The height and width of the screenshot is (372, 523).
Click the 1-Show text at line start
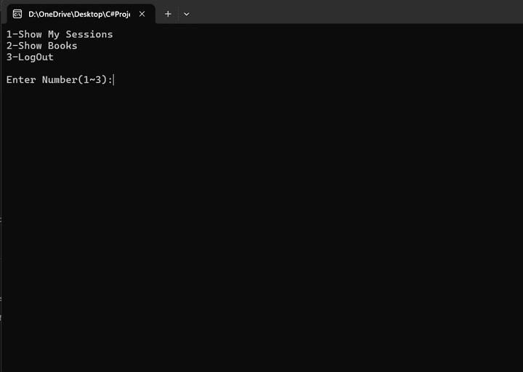coord(24,34)
